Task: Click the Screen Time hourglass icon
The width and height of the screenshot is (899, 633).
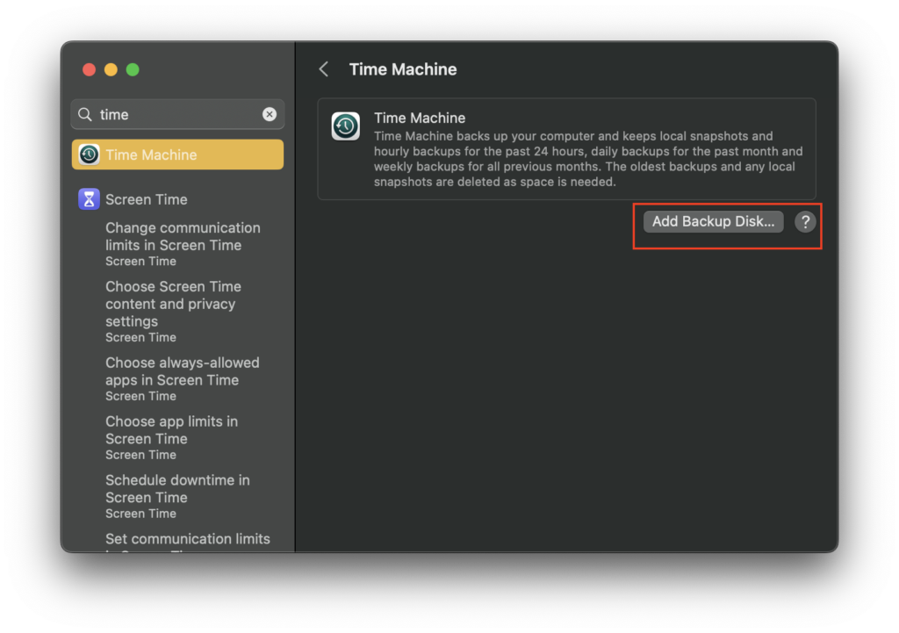Action: coord(89,199)
